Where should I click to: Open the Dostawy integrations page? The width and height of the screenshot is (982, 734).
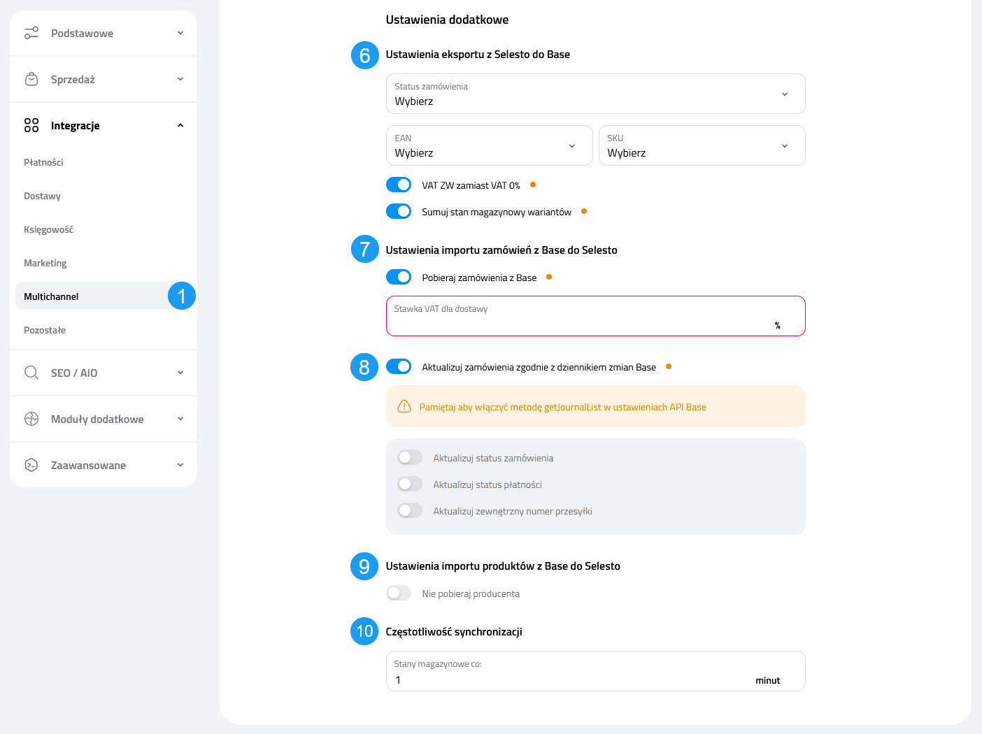[x=41, y=196]
